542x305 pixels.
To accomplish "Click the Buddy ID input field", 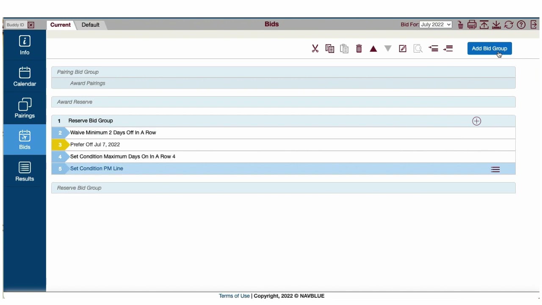I will point(16,25).
